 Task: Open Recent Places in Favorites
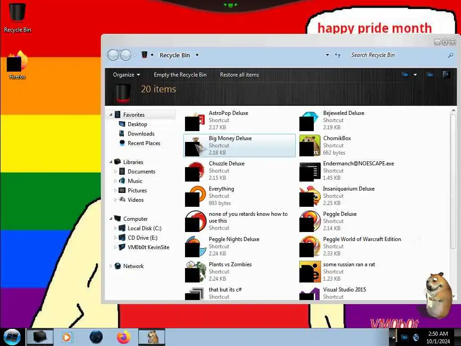pyautogui.click(x=144, y=143)
